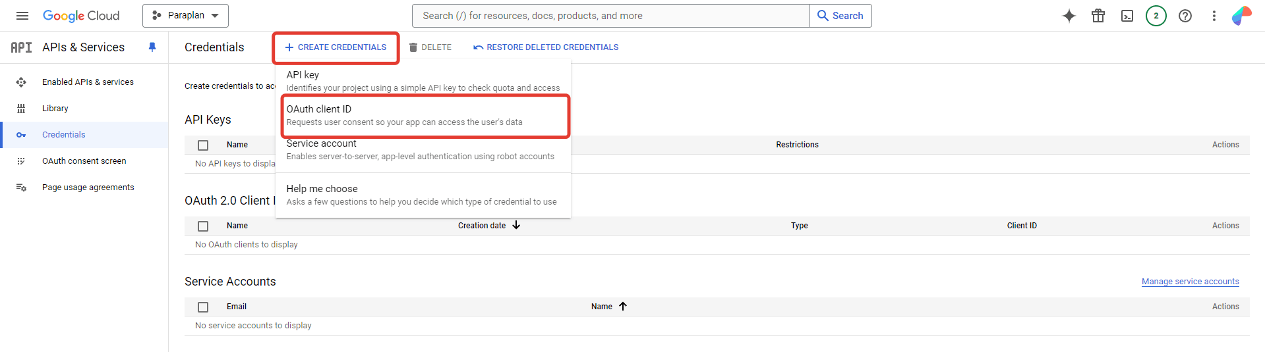Toggle the OAuth 2.0 clients select-all checkbox

click(203, 226)
